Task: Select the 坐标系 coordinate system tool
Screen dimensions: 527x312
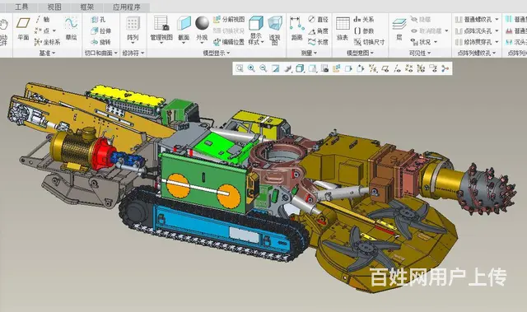Action: click(48, 42)
